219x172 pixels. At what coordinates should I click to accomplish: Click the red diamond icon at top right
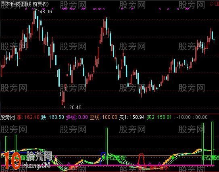coord(212,4)
